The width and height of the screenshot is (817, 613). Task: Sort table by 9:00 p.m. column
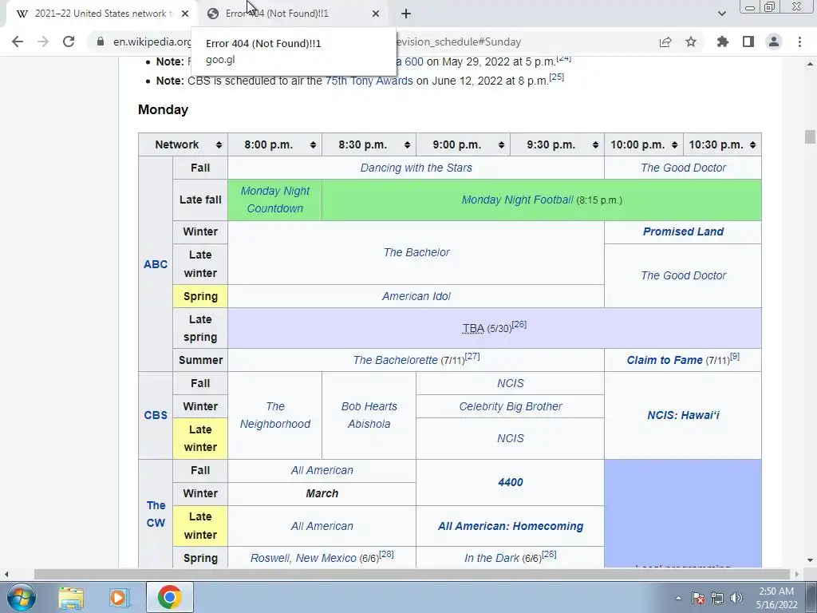(x=501, y=145)
